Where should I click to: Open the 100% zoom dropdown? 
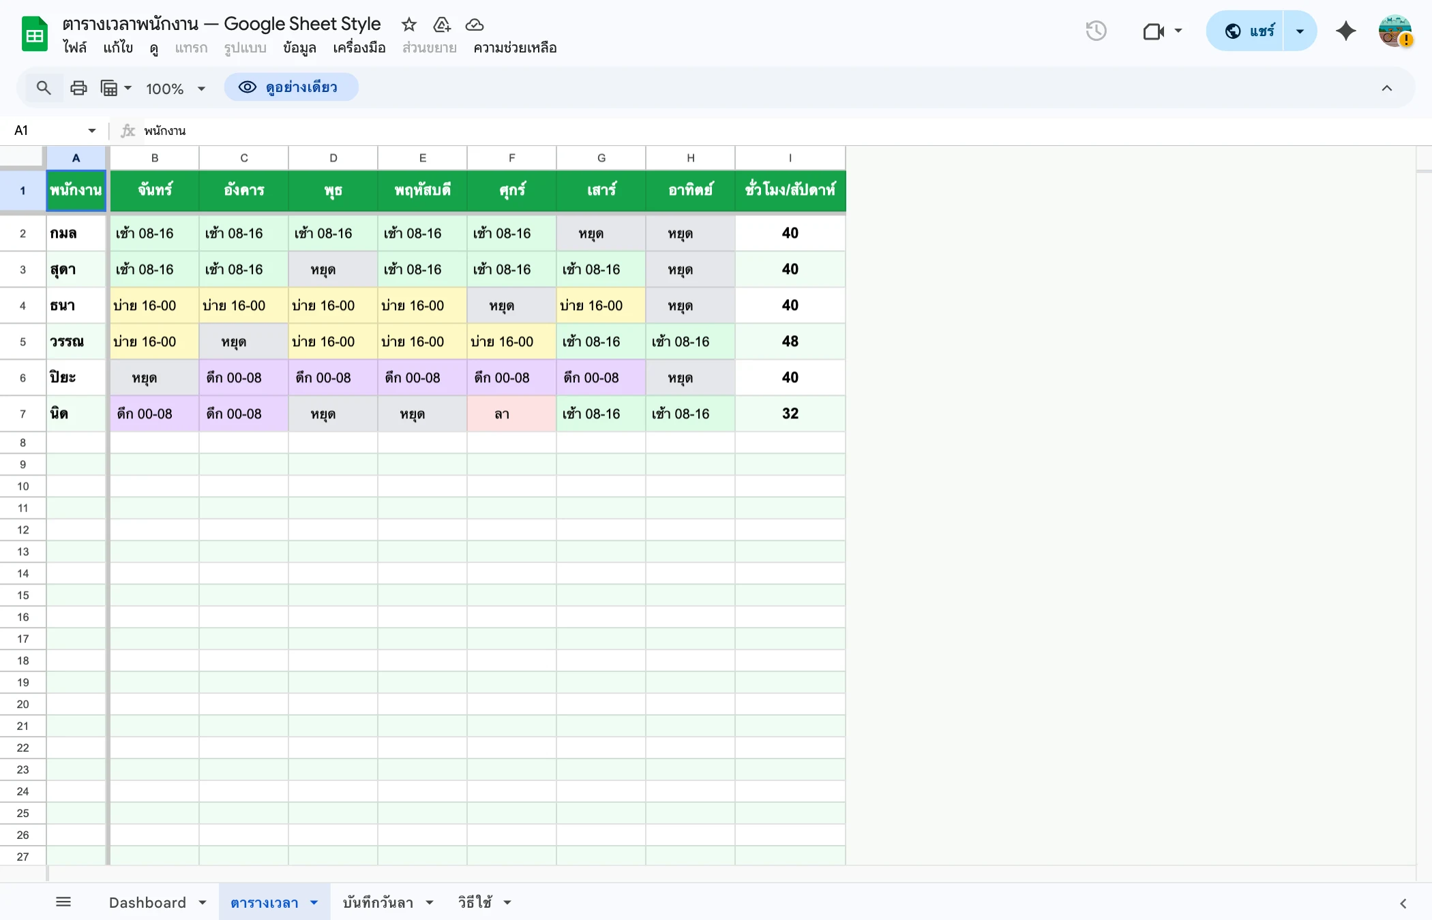click(x=200, y=88)
